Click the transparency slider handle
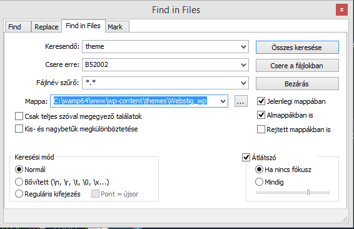 point(308,193)
